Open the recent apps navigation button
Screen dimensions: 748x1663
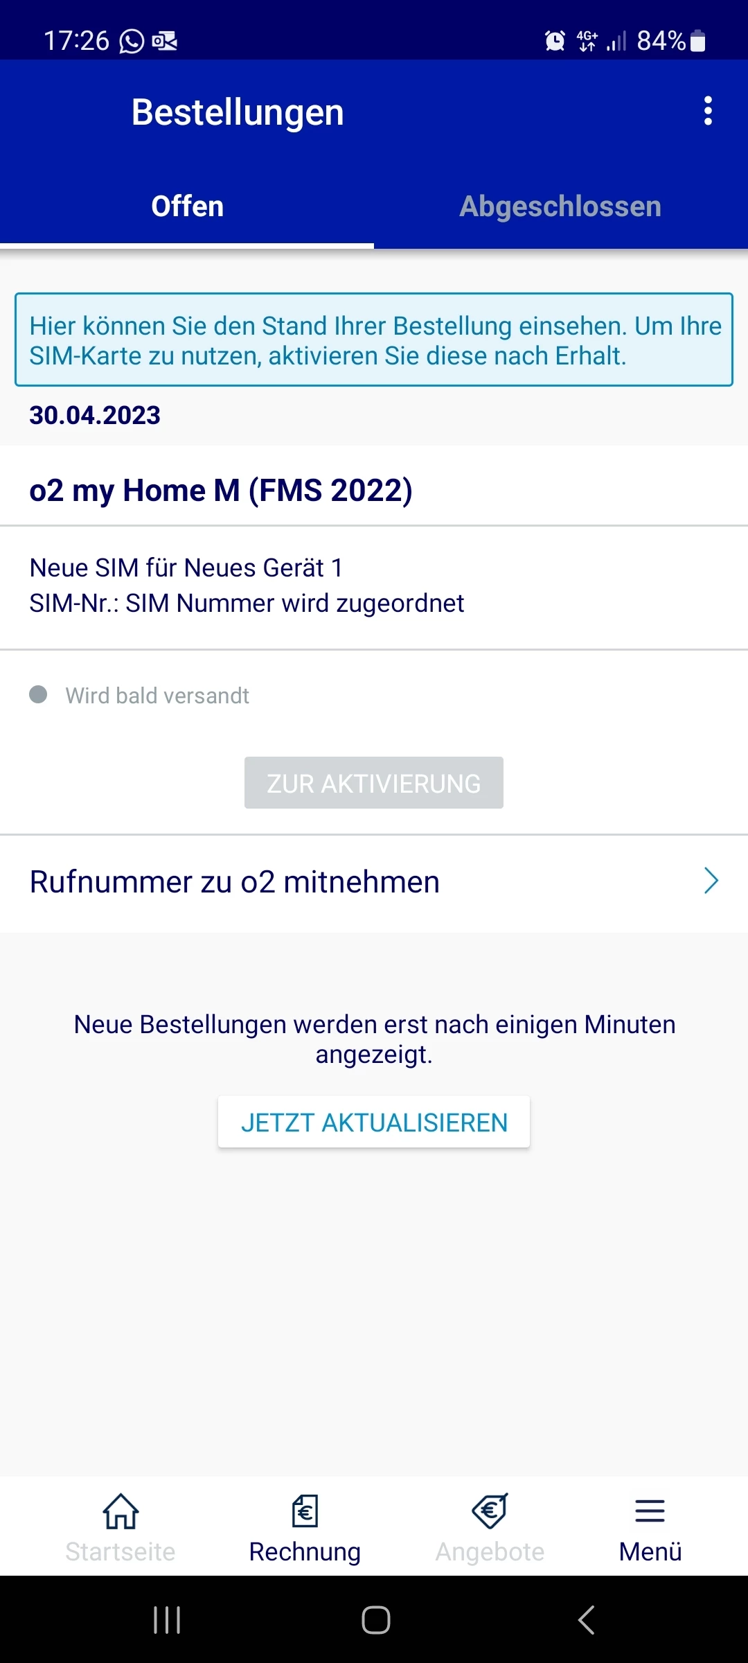(167, 1620)
